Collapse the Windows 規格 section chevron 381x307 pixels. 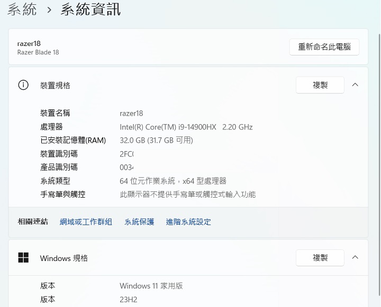click(x=355, y=257)
